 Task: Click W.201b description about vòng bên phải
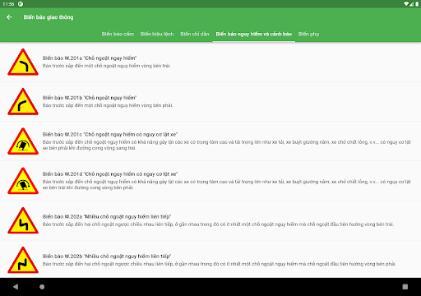pos(108,105)
